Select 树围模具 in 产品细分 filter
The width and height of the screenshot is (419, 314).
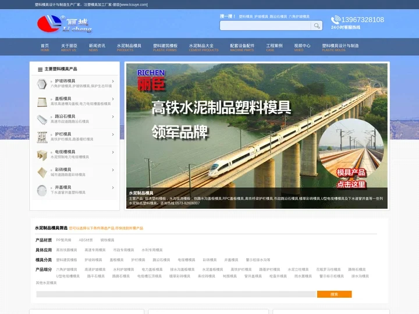tap(230, 276)
